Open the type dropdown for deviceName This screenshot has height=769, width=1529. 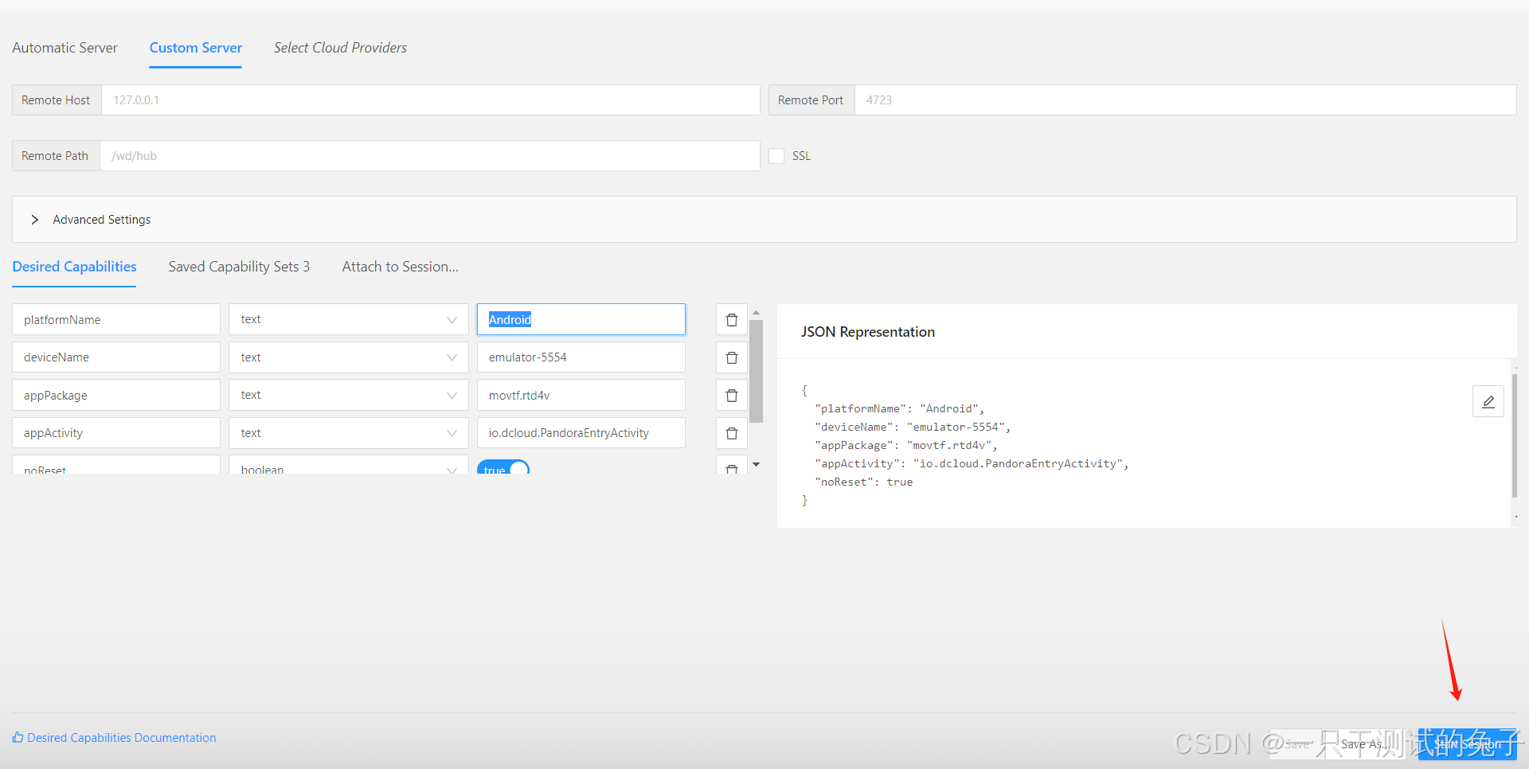point(348,357)
